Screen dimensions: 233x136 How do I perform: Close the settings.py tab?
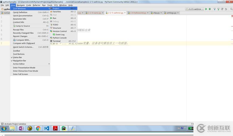[x=178, y=13]
